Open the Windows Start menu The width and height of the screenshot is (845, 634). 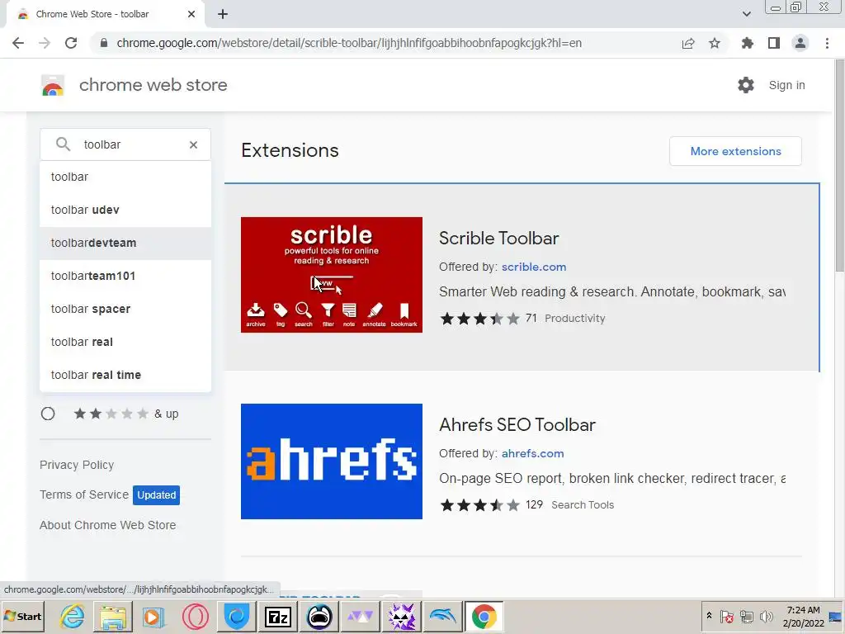(x=22, y=617)
